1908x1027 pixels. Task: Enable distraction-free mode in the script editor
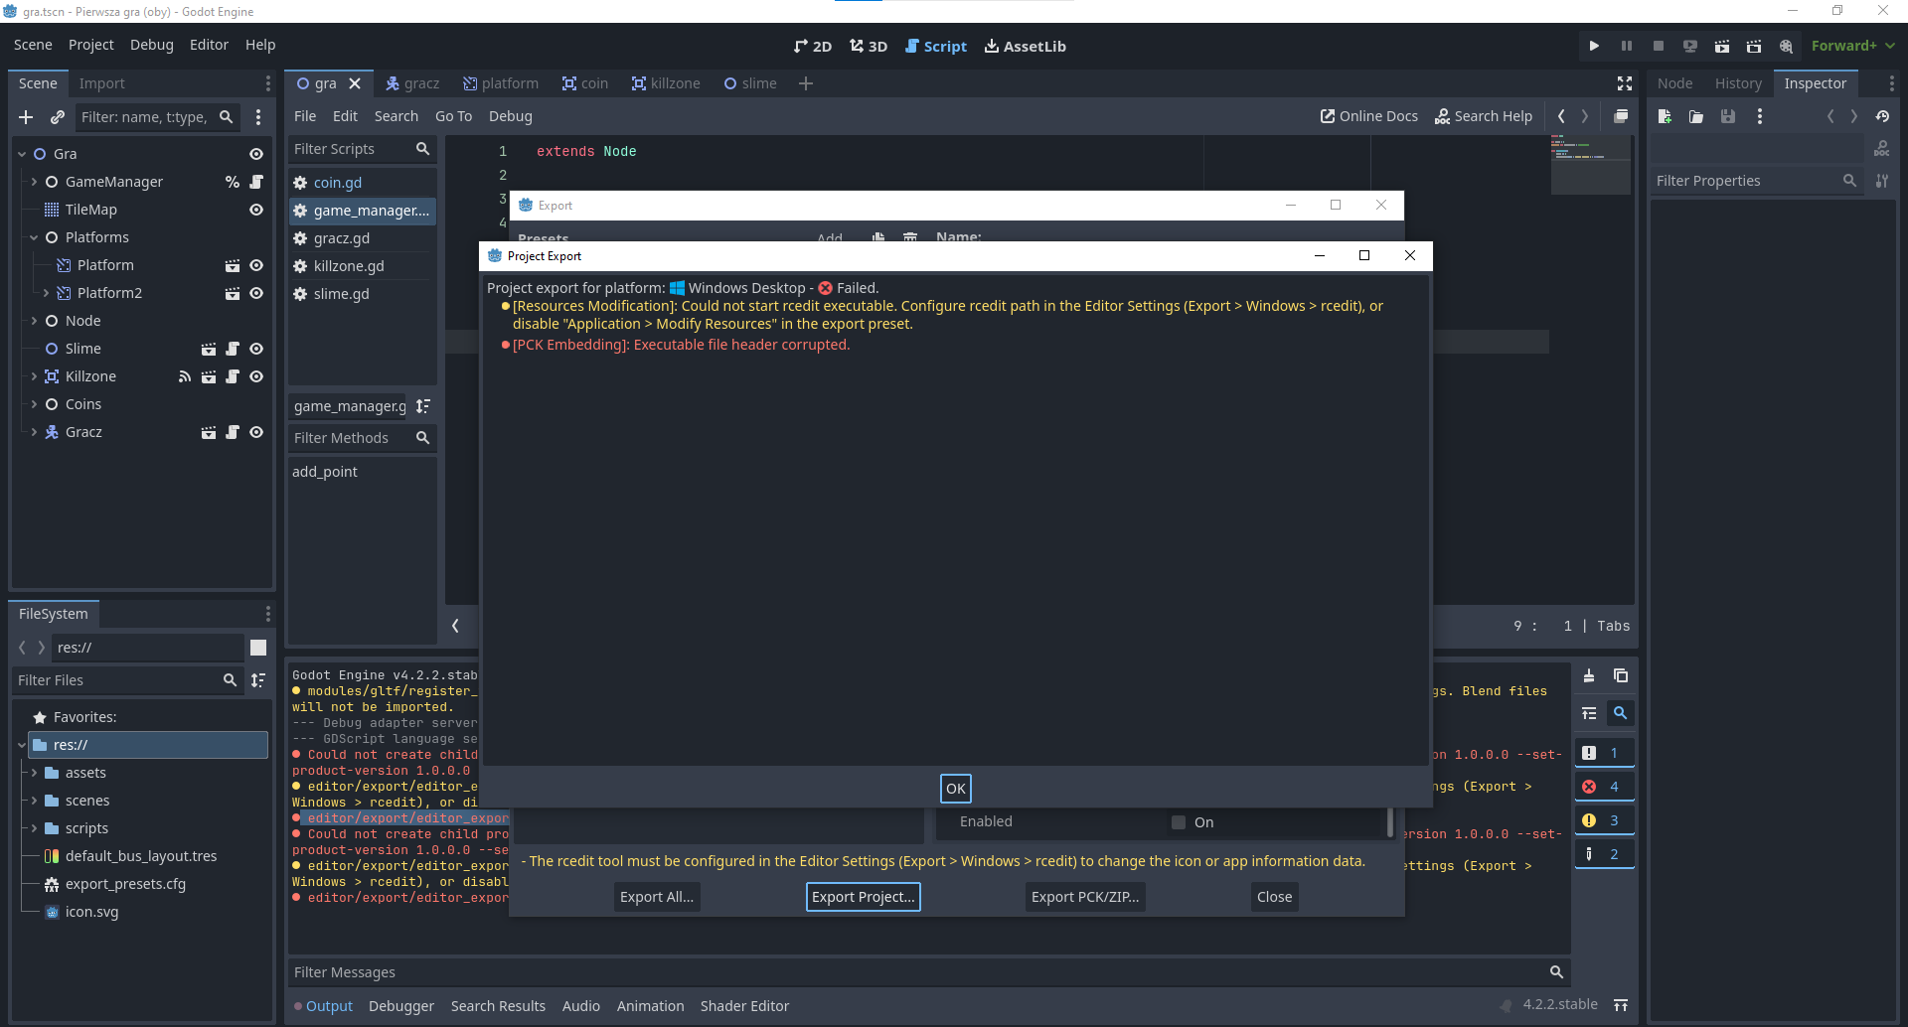[x=1625, y=83]
